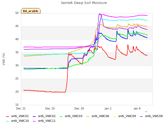Click the 45 y-axis tick label
Viewport: 168px width, 126px height.
click(x=17, y=26)
